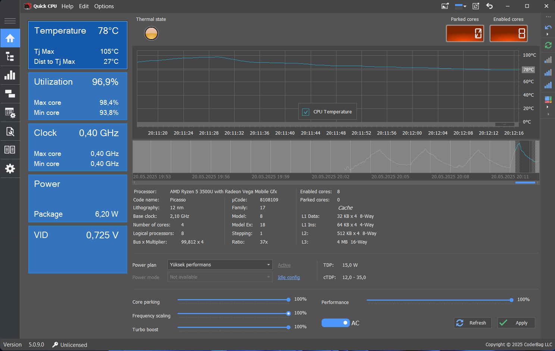Select the full blue bars performance preset icon
Viewport: 555px width, 351px height.
(548, 85)
